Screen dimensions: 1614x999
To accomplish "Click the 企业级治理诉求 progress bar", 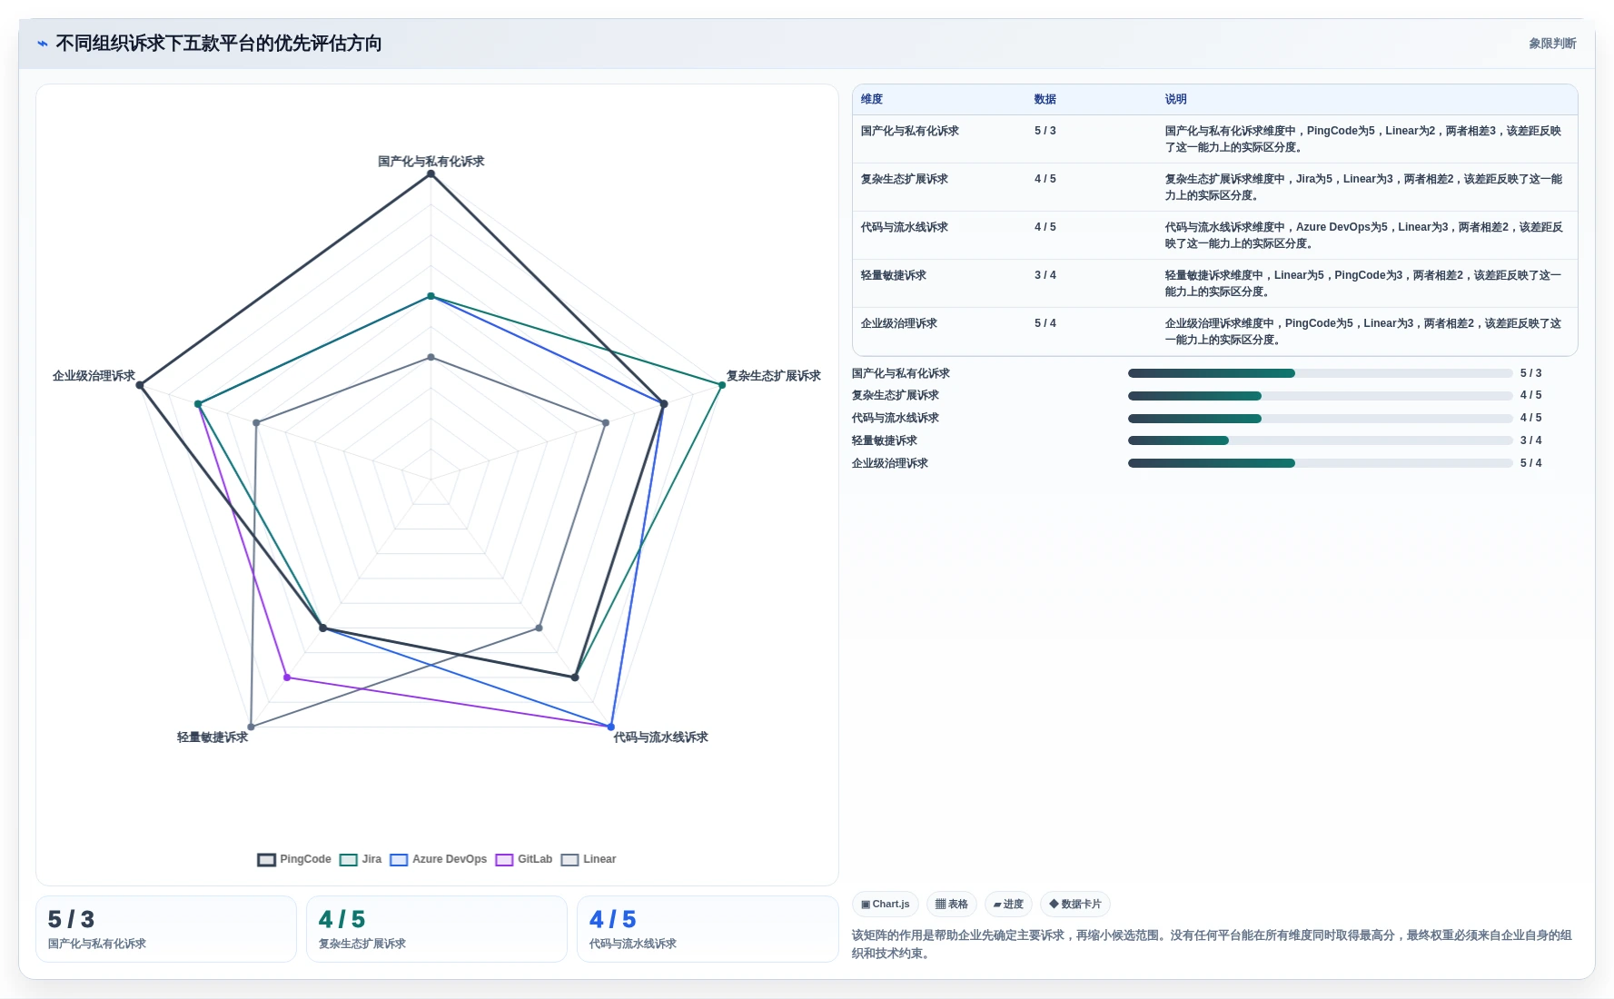I will tap(1321, 463).
